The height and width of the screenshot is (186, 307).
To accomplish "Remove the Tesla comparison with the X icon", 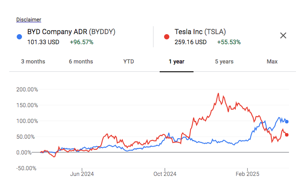I will click(283, 35).
